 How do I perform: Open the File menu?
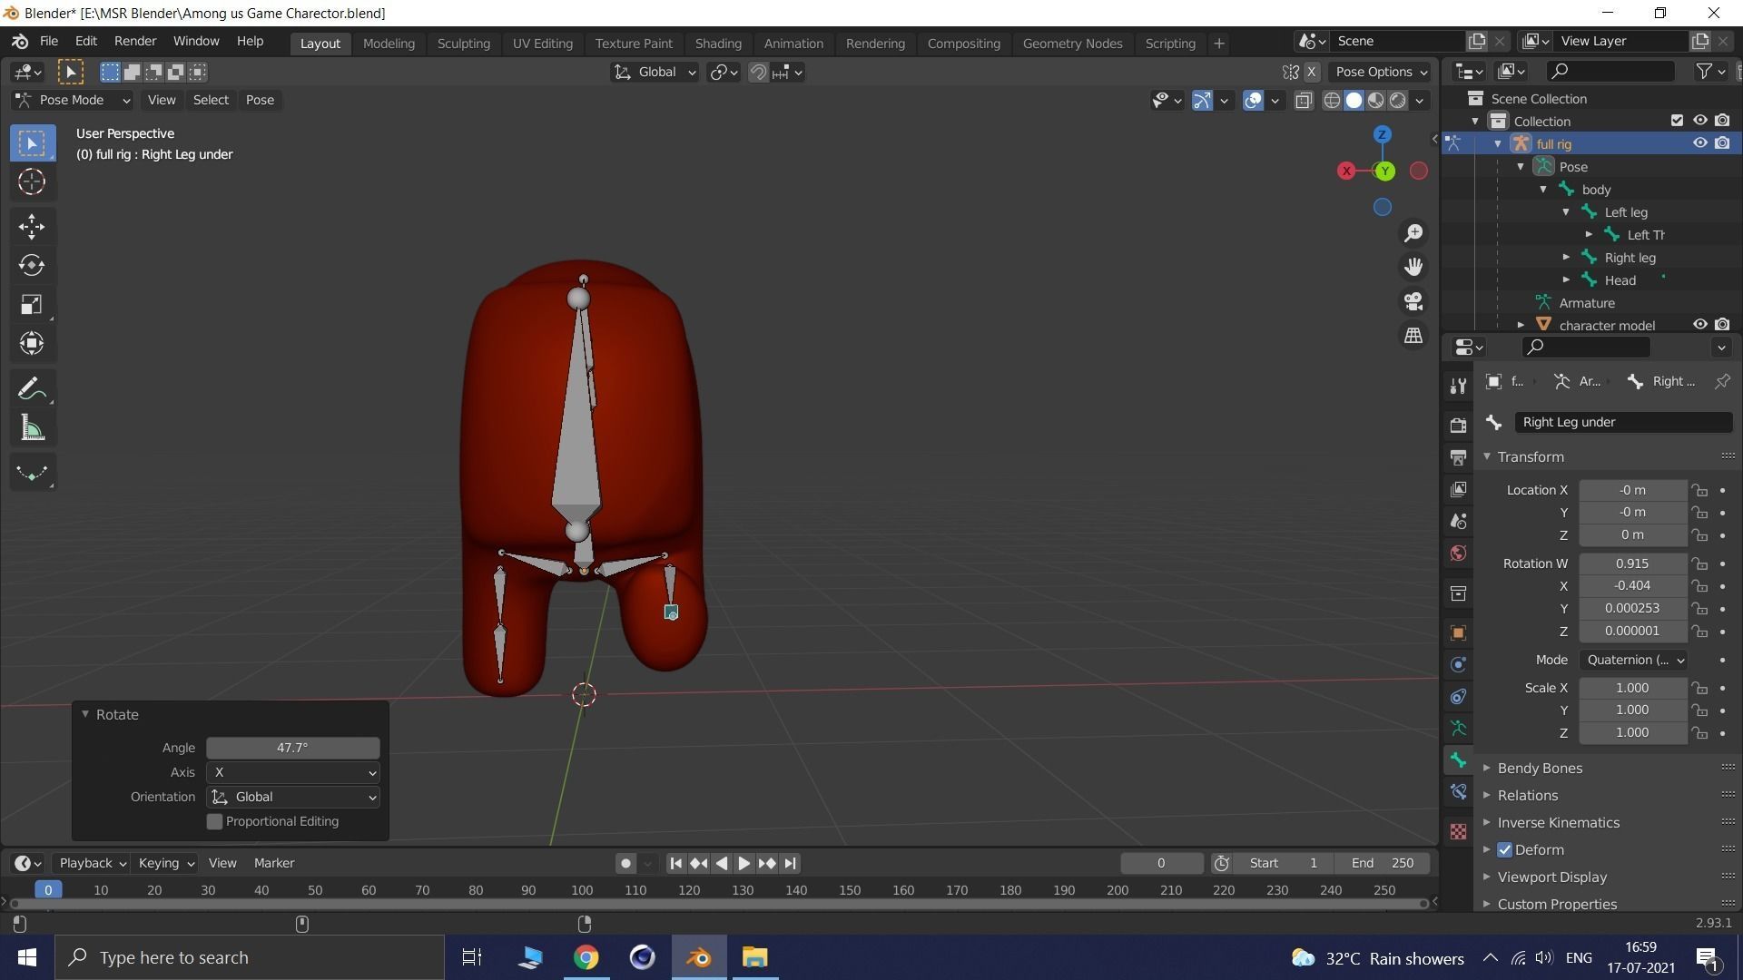pyautogui.click(x=48, y=42)
